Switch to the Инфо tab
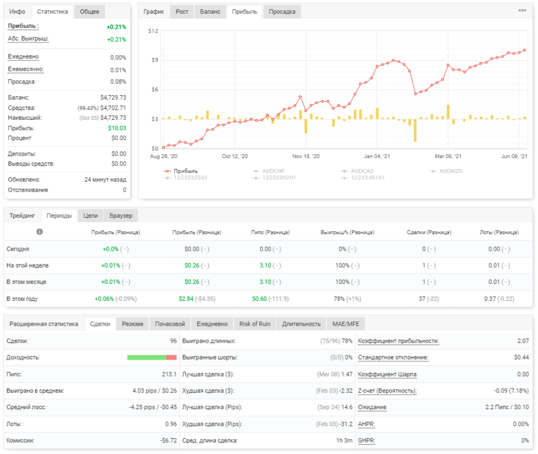The width and height of the screenshot is (538, 454). (17, 12)
